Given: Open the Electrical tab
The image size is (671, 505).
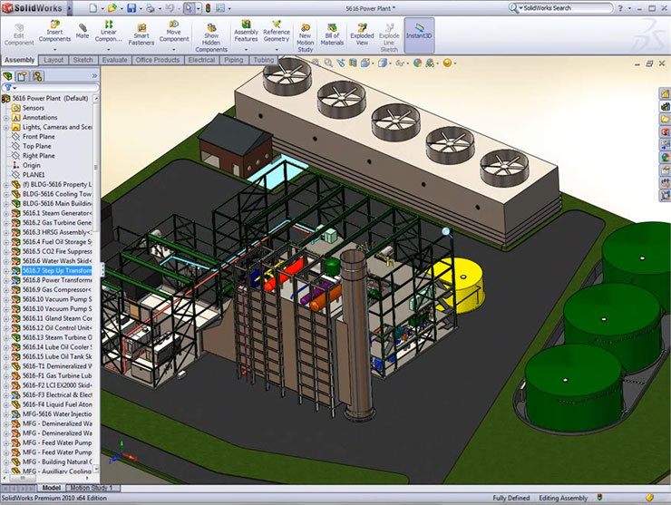Looking at the screenshot, I should 201,60.
